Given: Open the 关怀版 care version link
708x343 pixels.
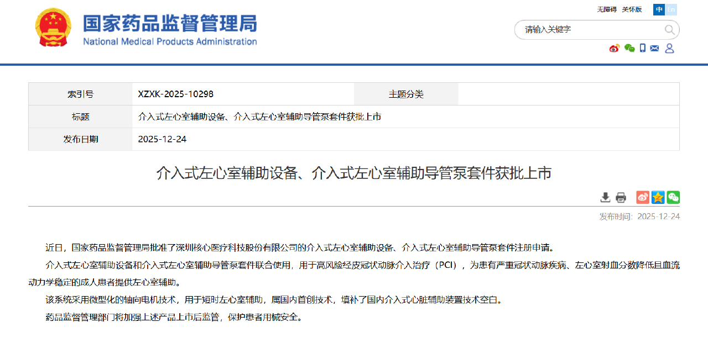Looking at the screenshot, I should [x=632, y=9].
